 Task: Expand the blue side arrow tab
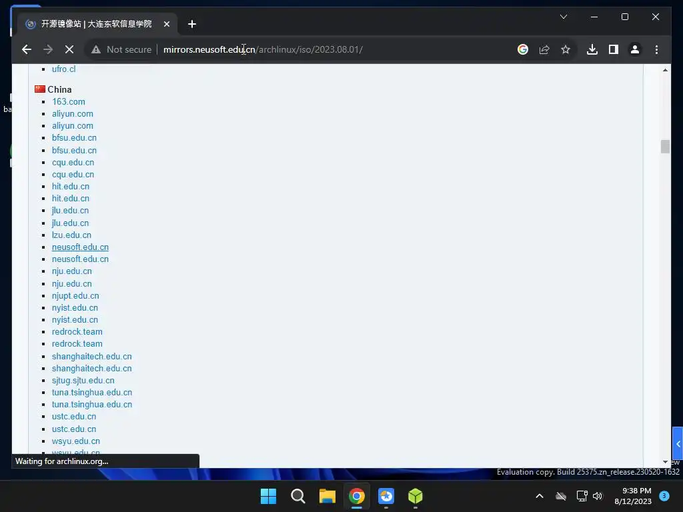[678, 443]
